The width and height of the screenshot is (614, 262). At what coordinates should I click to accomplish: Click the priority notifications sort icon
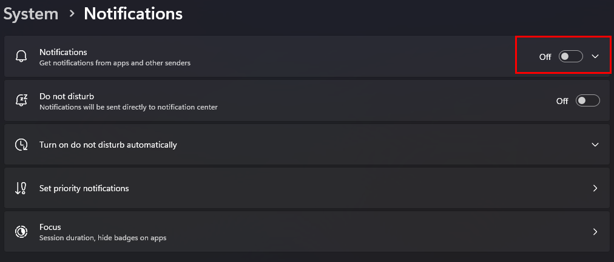[x=21, y=188]
